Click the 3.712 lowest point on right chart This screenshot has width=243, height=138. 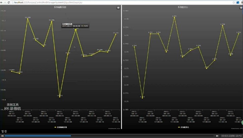pos(142,98)
